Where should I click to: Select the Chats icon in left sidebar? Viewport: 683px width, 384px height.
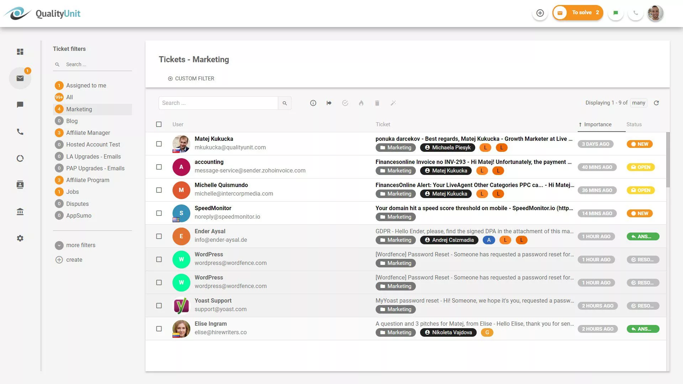[20, 105]
